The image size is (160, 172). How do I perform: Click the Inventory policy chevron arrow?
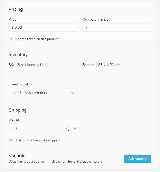coord(72,92)
